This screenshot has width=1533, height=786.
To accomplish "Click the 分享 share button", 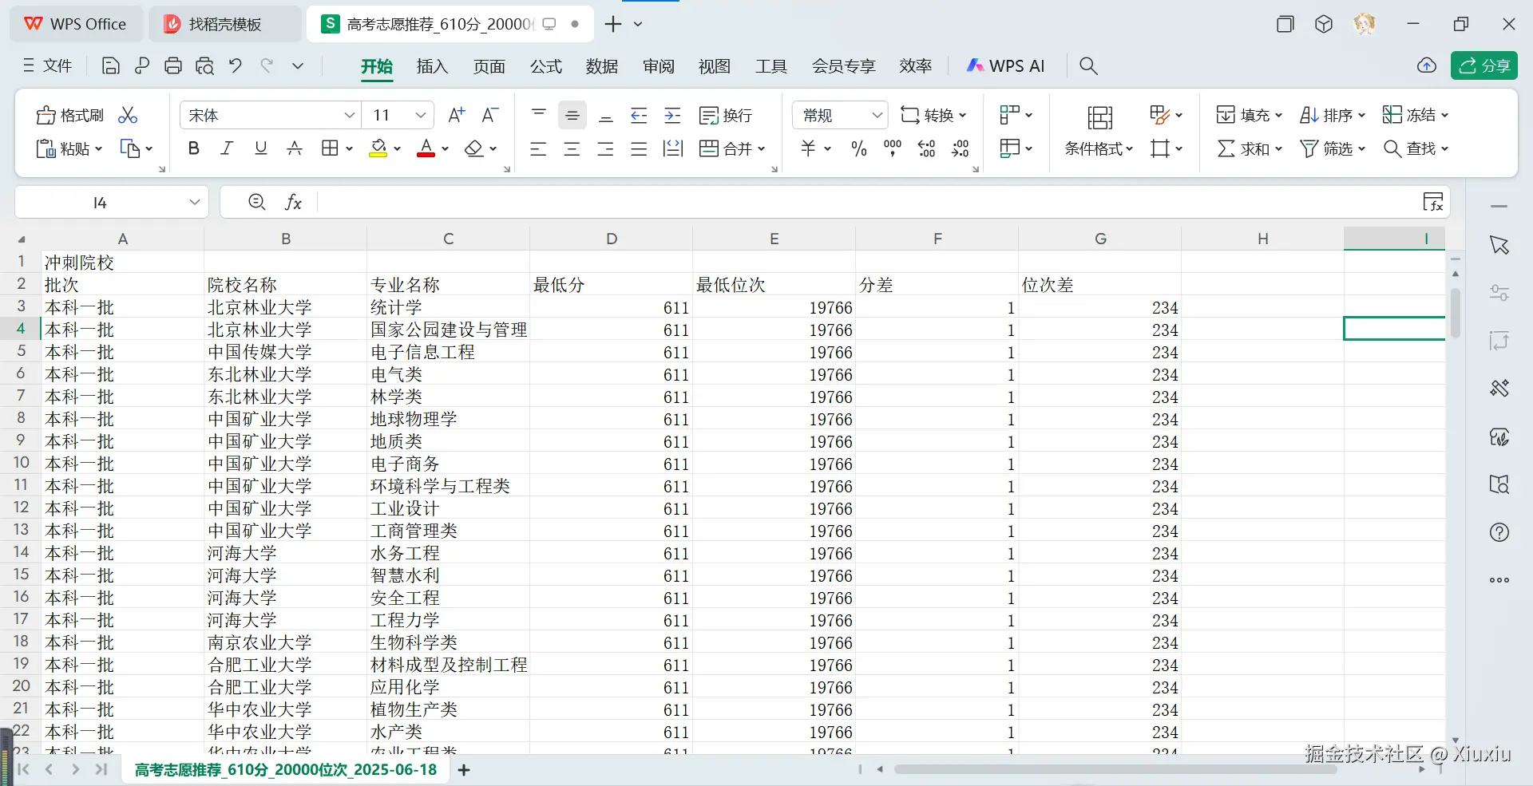I will pos(1484,66).
